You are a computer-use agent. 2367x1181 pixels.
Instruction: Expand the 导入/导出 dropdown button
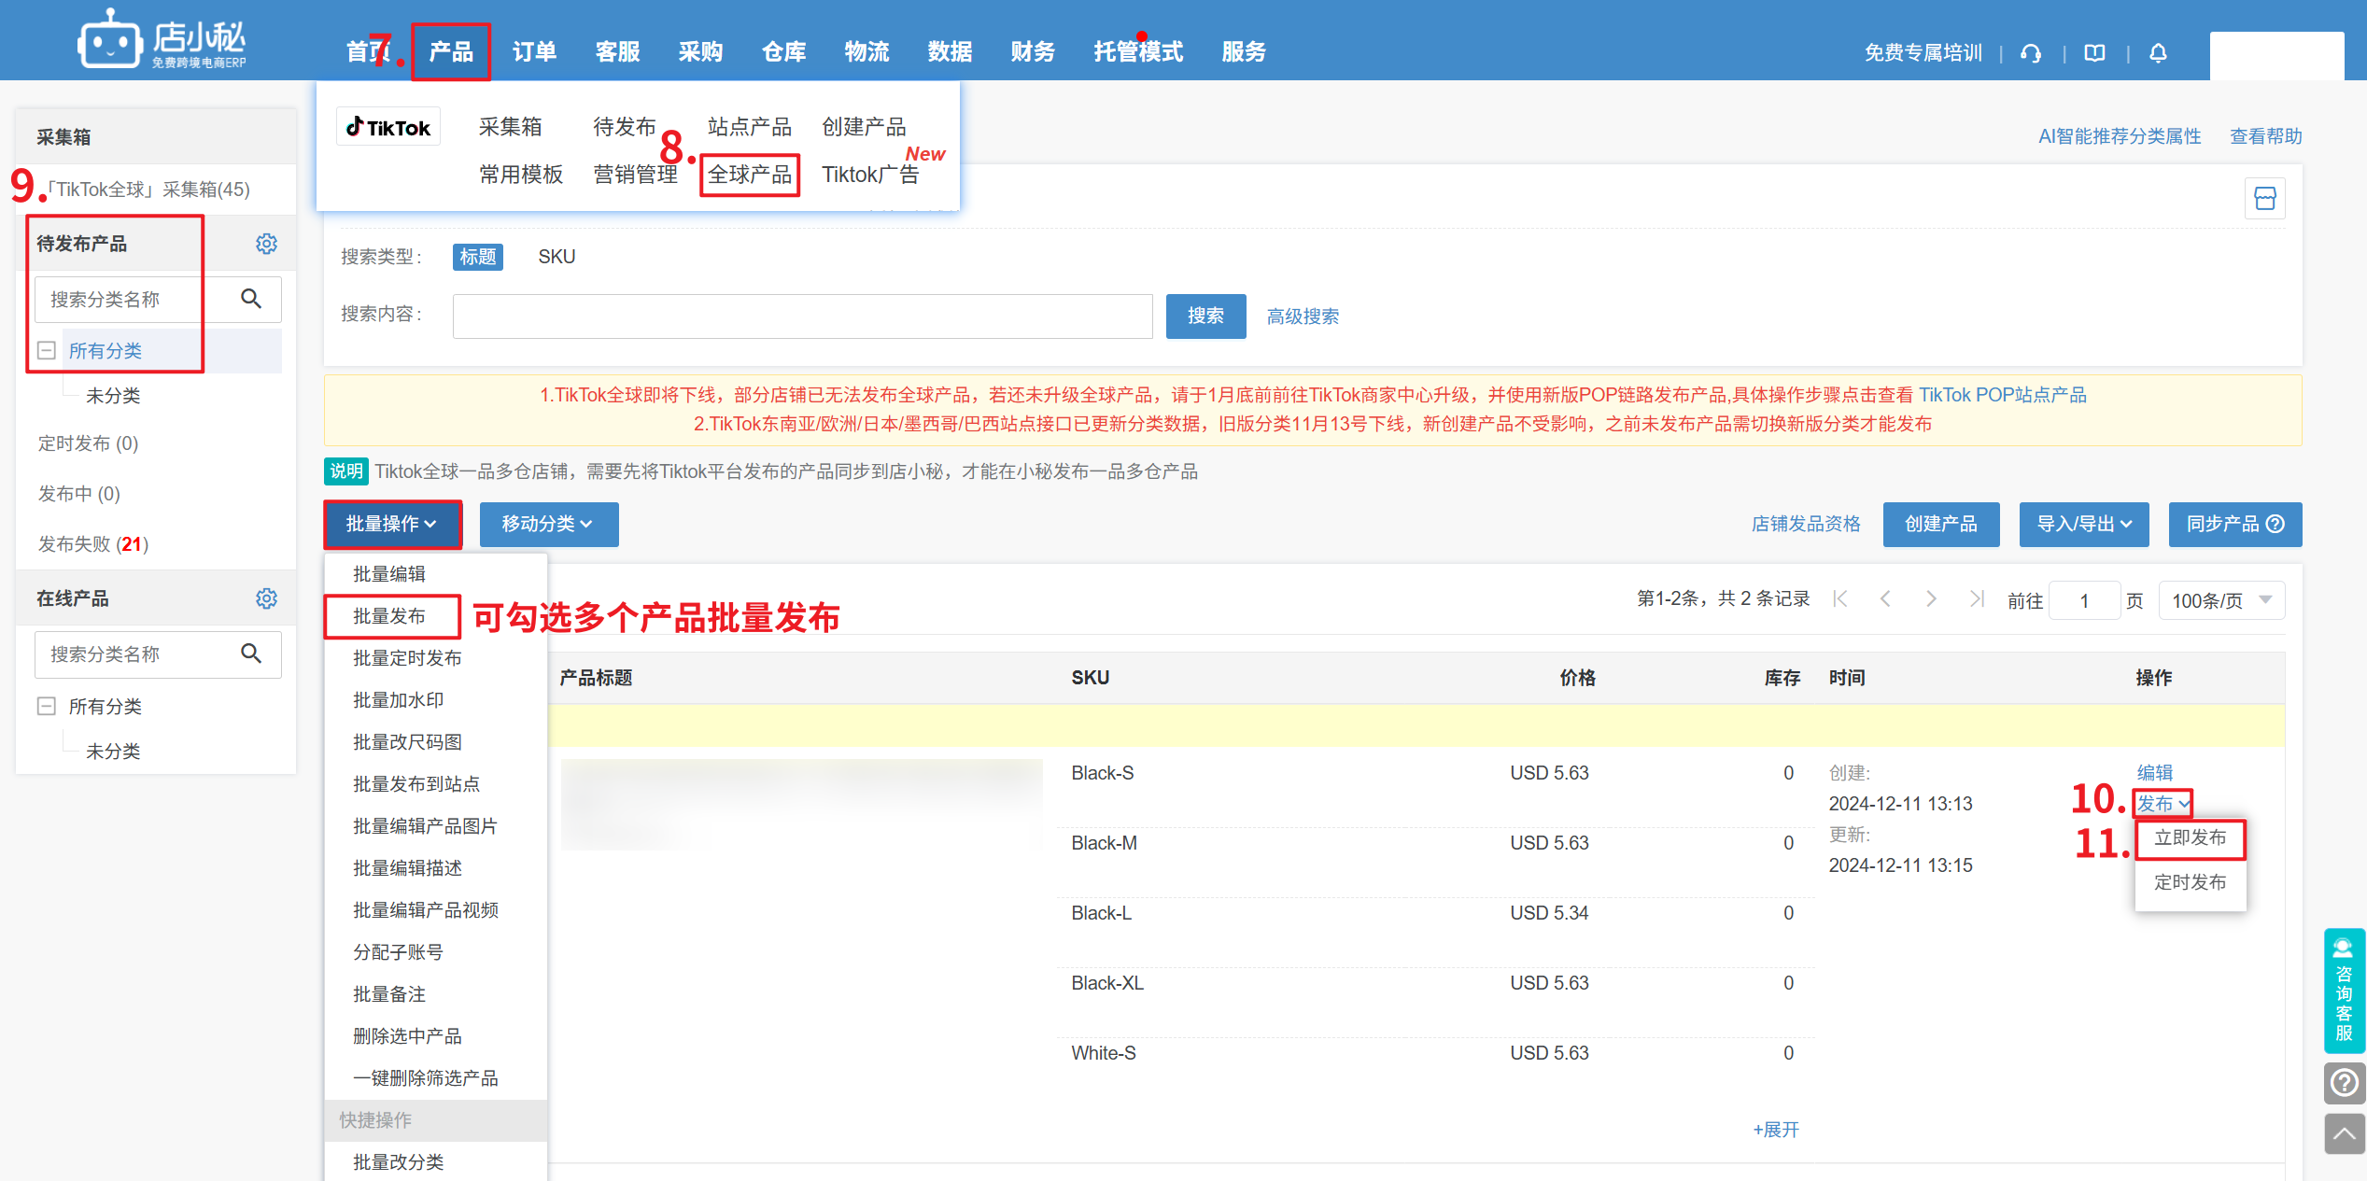coord(2083,525)
